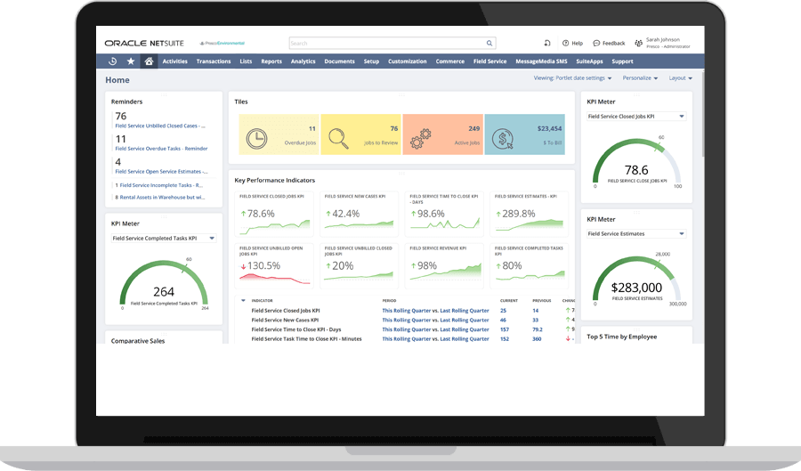
Task: Open the Shortcuts star icon
Action: coord(131,61)
